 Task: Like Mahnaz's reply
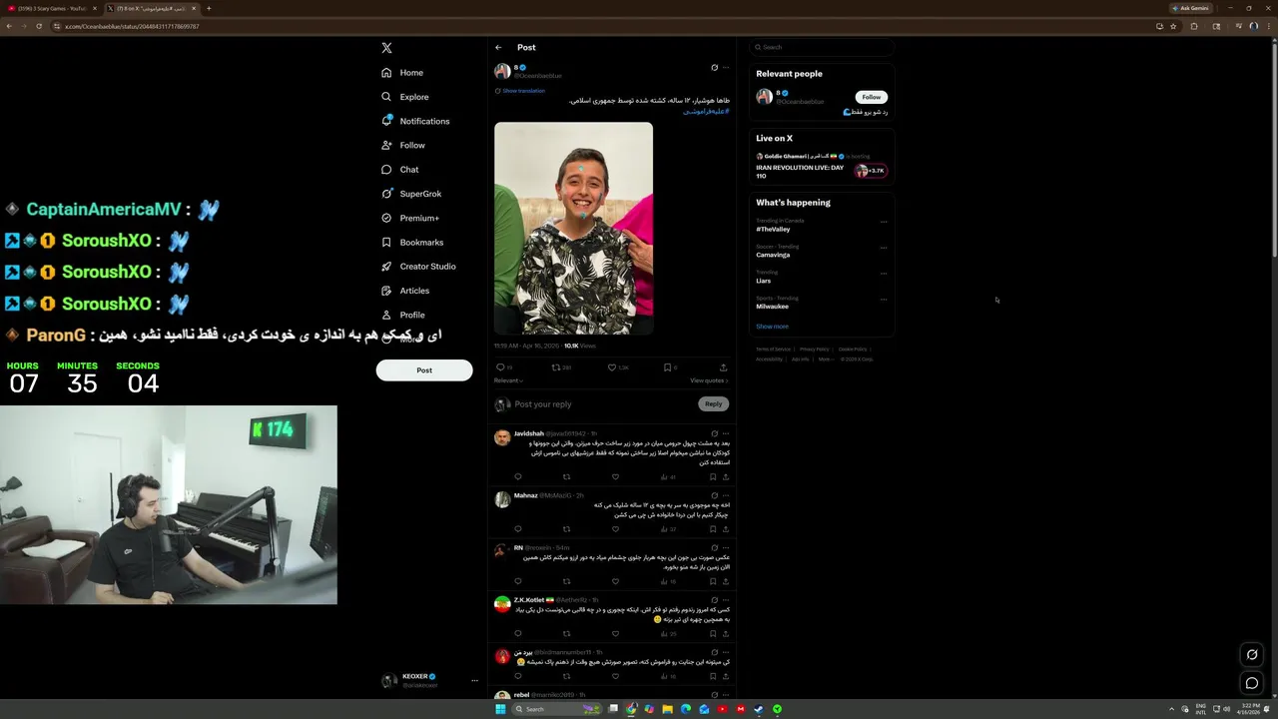click(x=615, y=529)
